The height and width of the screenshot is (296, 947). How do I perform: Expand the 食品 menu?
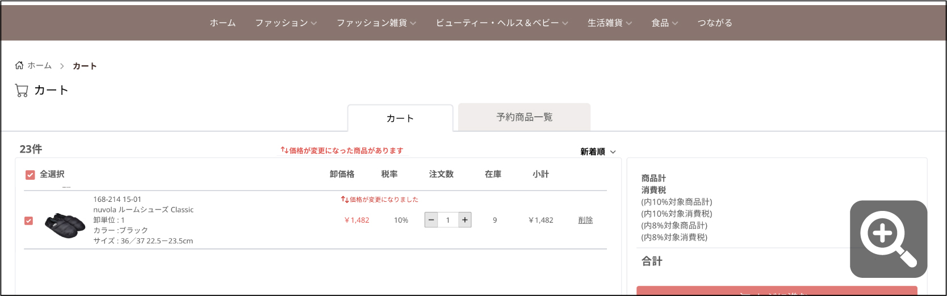[x=665, y=23]
